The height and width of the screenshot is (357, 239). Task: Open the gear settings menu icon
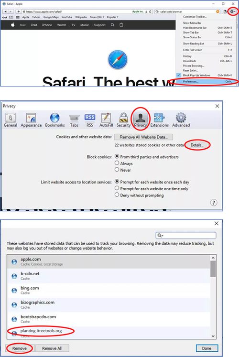pos(233,11)
